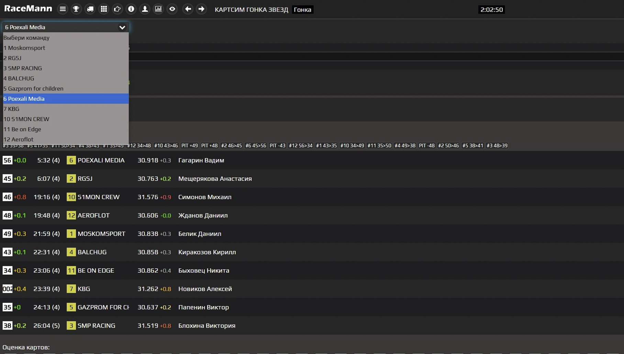624x354 pixels.
Task: Collapse the team selector dropdown arrow
Action: coord(122,27)
